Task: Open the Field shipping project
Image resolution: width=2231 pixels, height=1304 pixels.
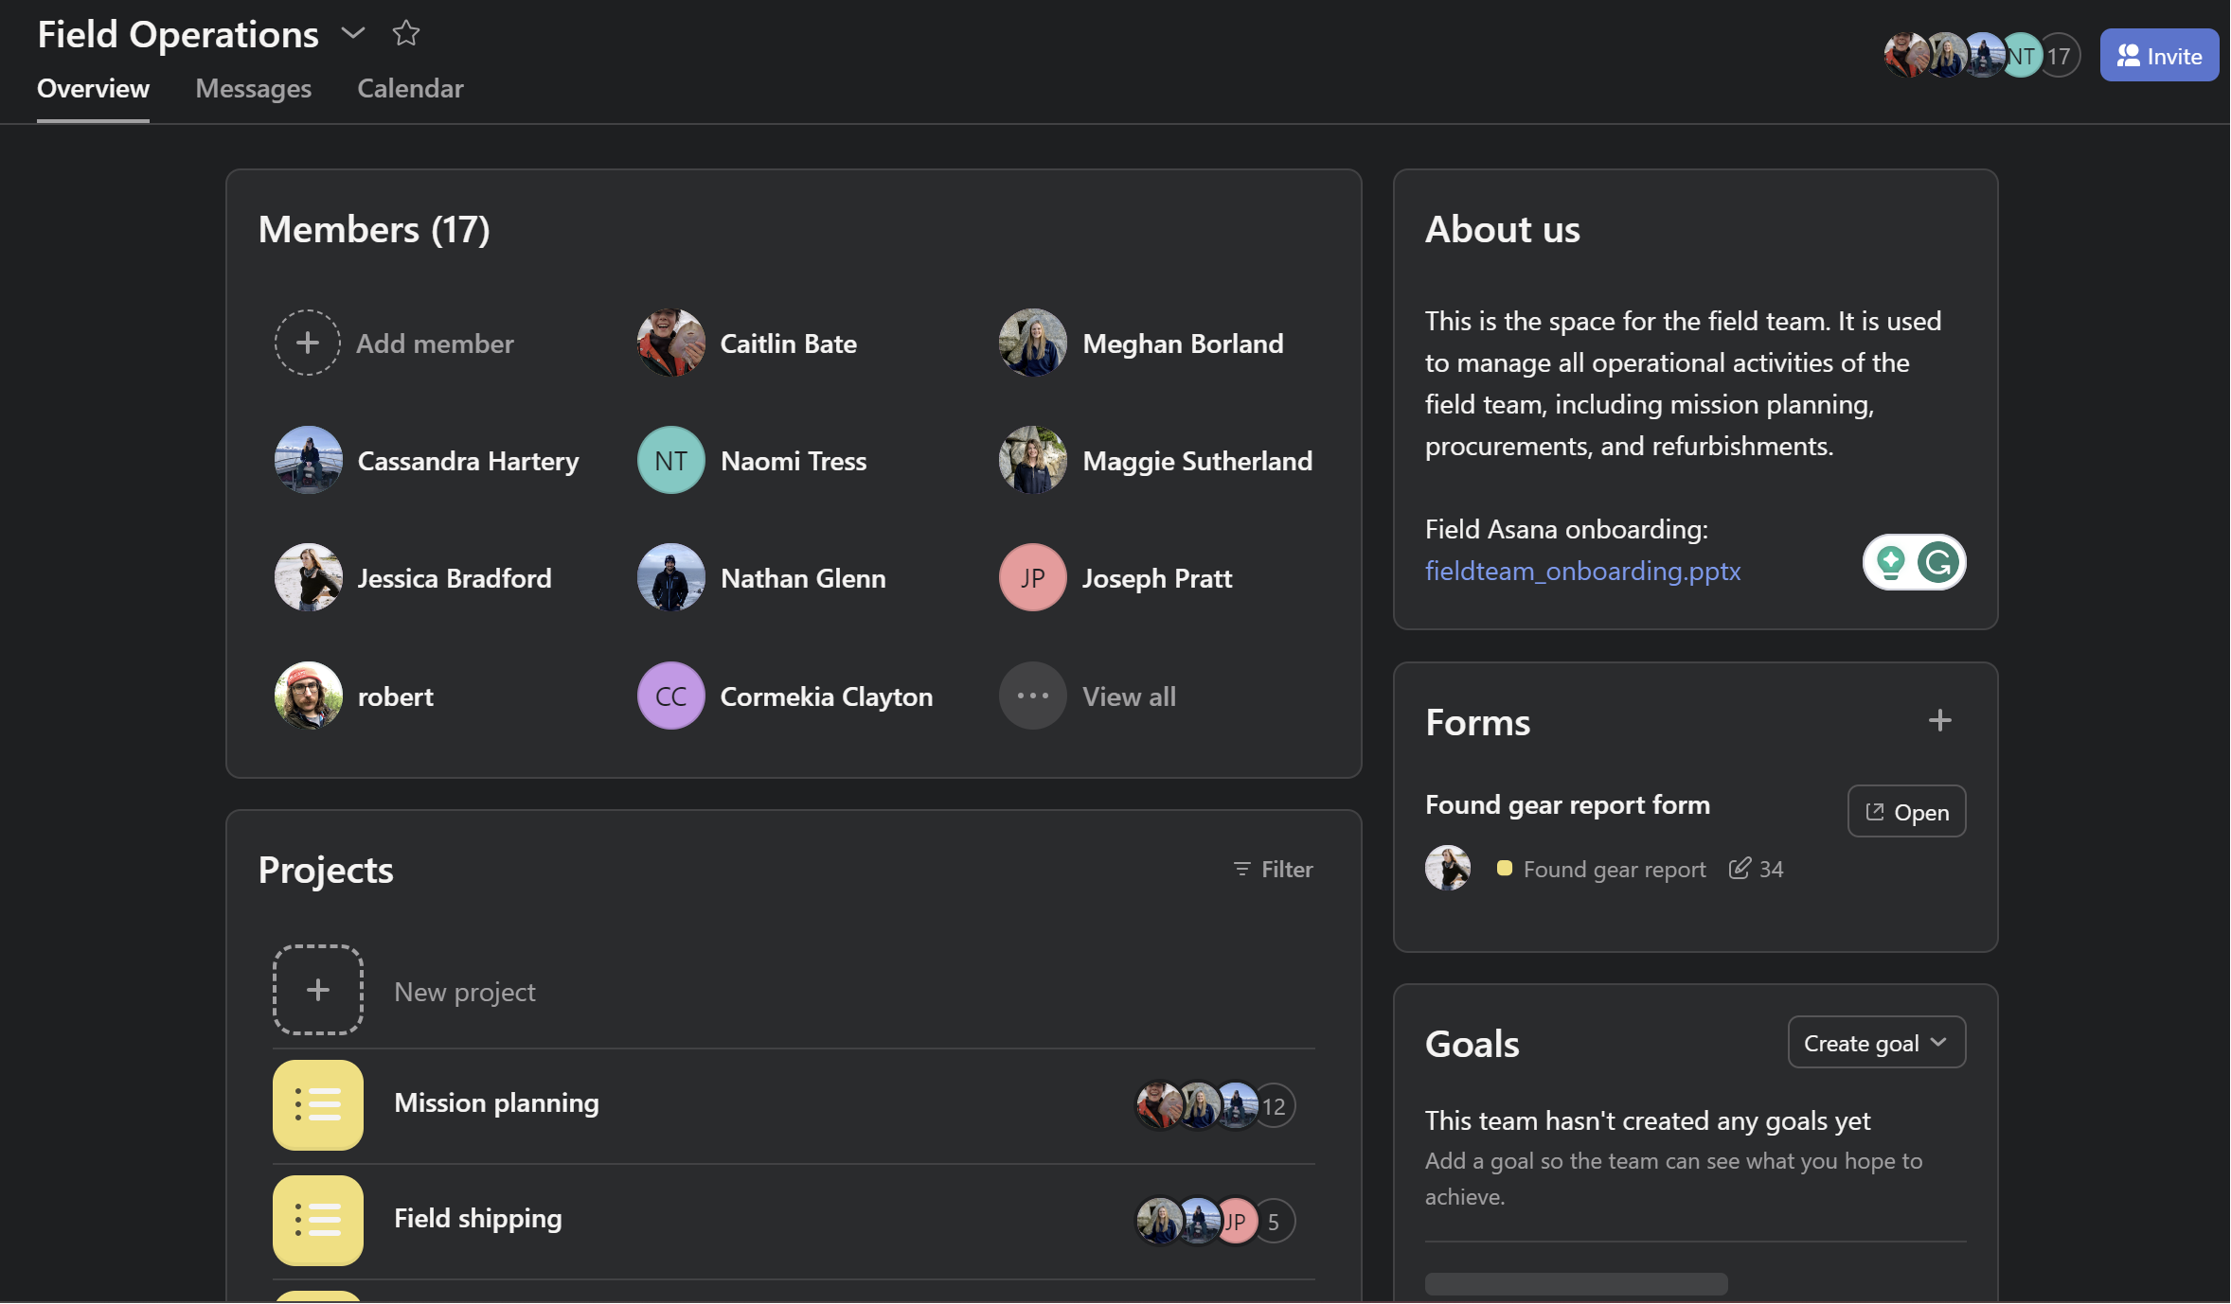Action: coord(477,1218)
